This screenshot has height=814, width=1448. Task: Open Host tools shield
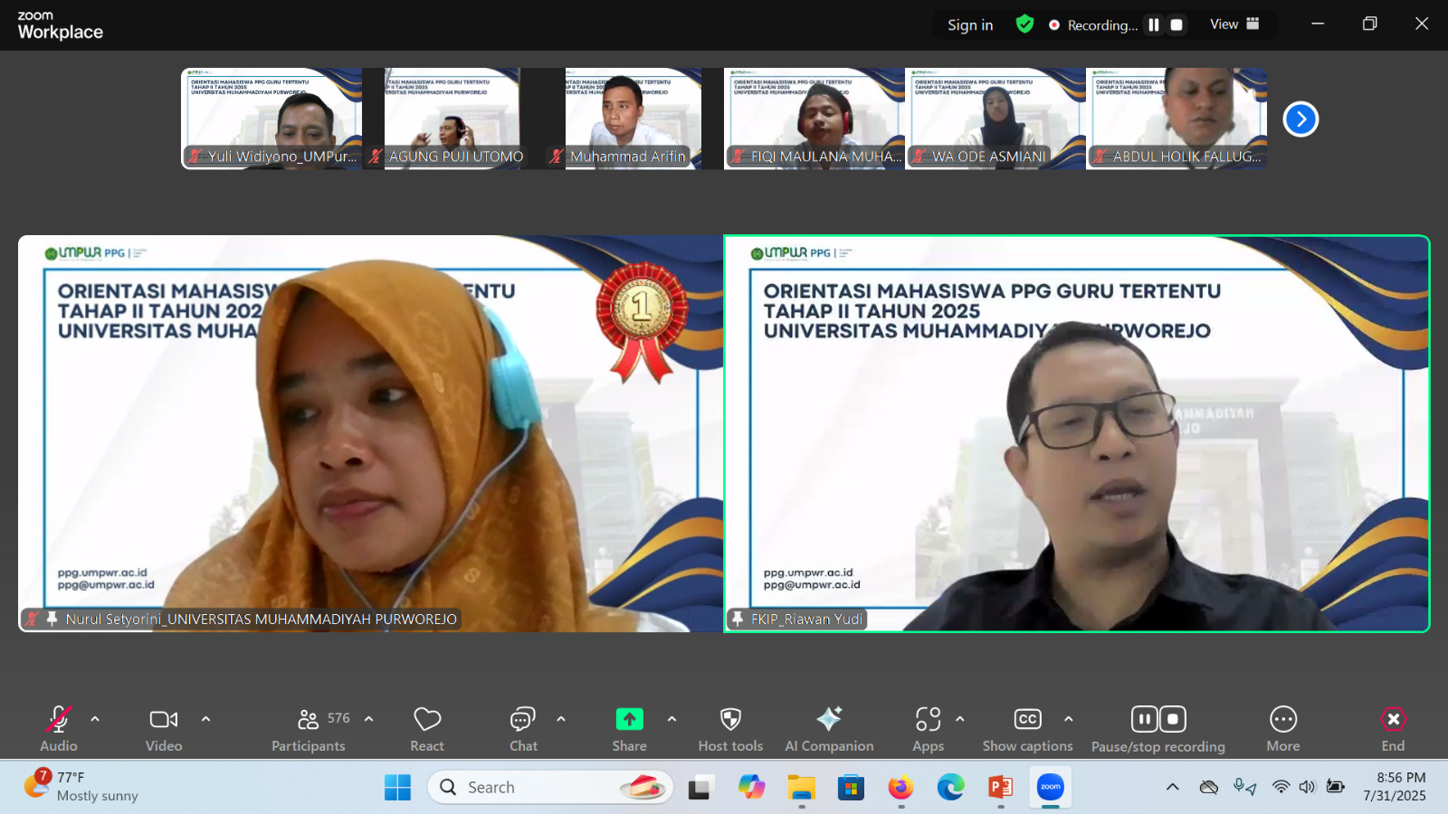click(730, 729)
